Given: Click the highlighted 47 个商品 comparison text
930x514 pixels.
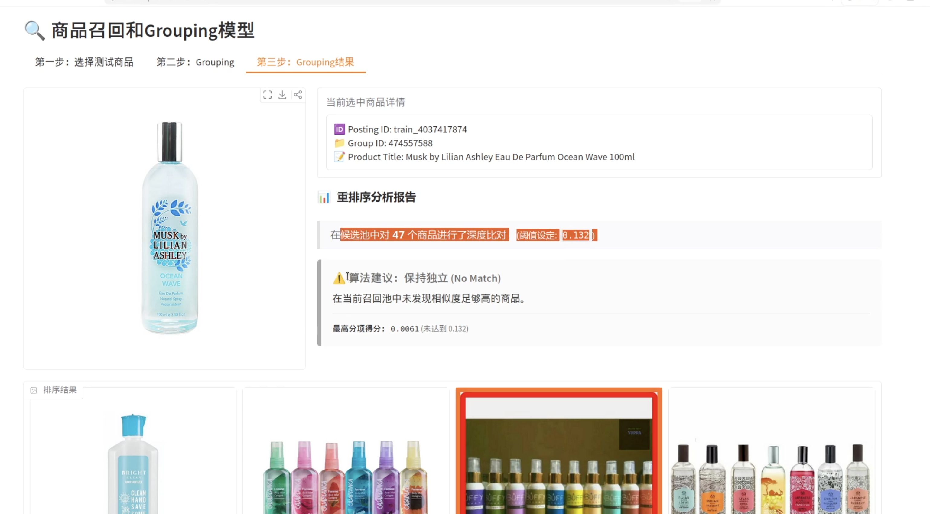Looking at the screenshot, I should pyautogui.click(x=424, y=235).
